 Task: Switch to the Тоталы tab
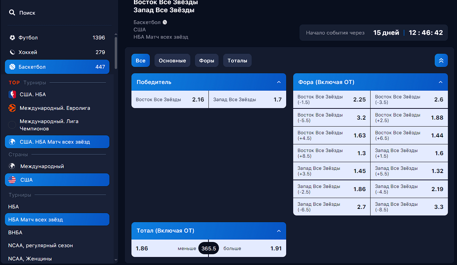237,60
